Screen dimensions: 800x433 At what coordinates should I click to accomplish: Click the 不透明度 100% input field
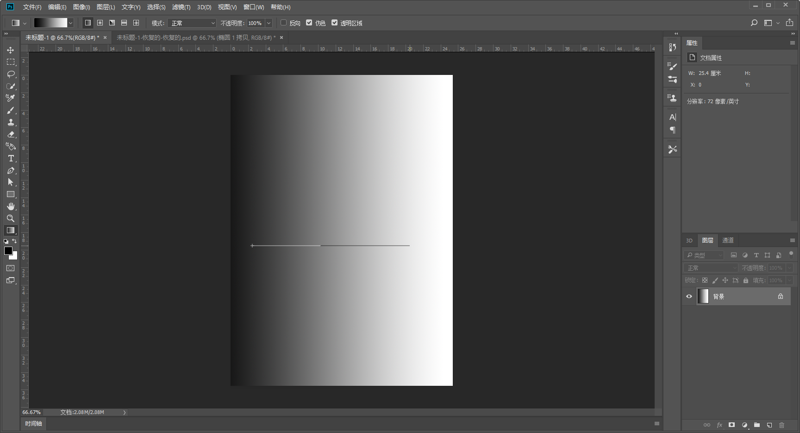point(256,23)
